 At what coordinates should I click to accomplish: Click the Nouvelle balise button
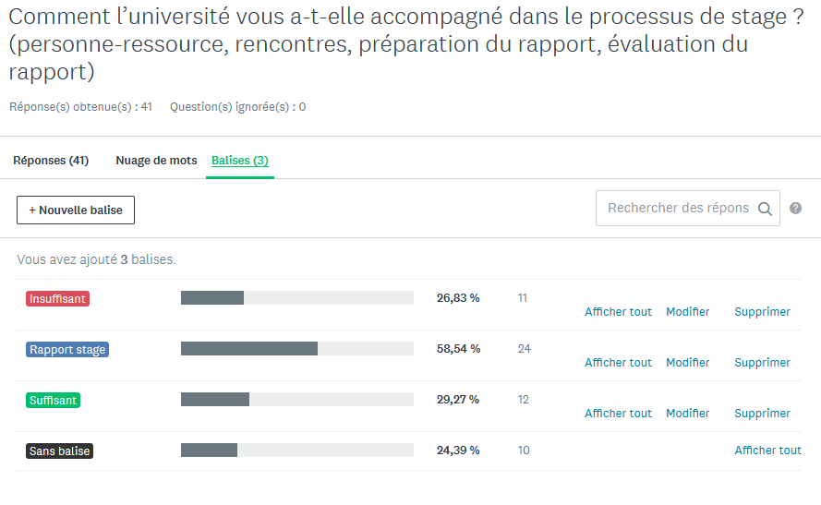(x=76, y=210)
